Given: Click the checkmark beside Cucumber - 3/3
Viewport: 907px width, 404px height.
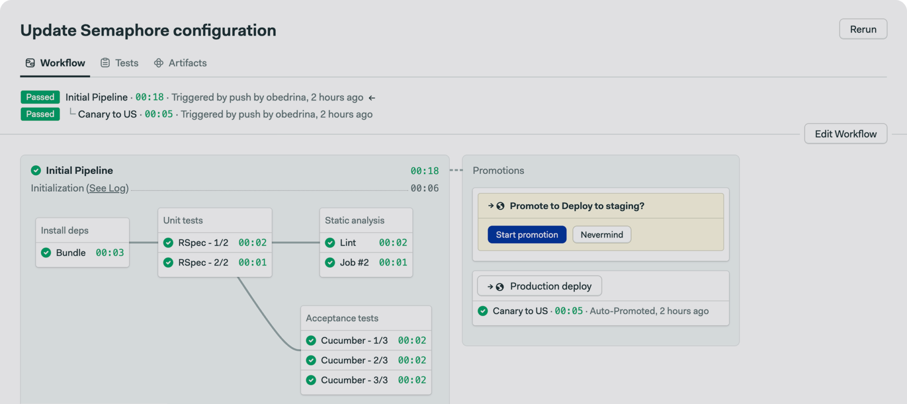Looking at the screenshot, I should tap(310, 380).
